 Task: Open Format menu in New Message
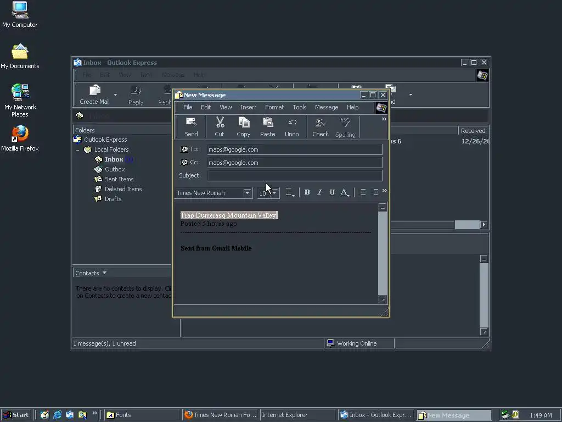point(274,107)
